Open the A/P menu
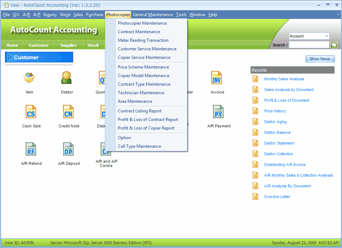Image resolution: width=342 pixels, height=248 pixels. coord(37,15)
